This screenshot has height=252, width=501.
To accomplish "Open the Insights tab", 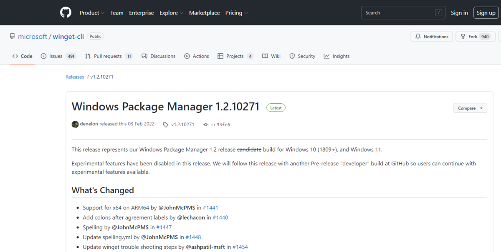I will pos(337,56).
